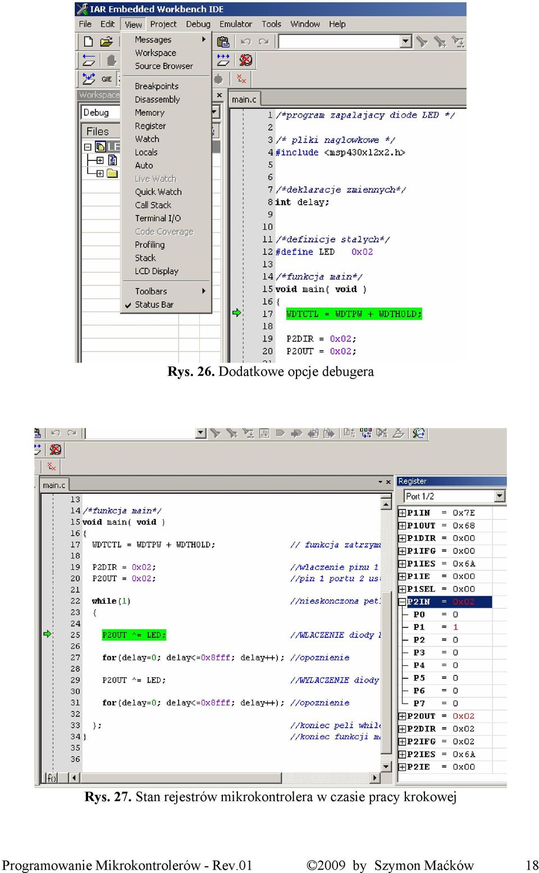
Task: Close the editor tab with the x by the Register panel
Action: click(x=388, y=482)
